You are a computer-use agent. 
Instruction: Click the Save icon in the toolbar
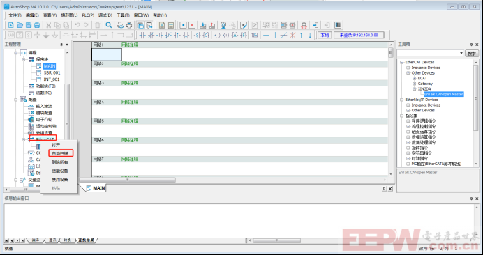coord(29,25)
